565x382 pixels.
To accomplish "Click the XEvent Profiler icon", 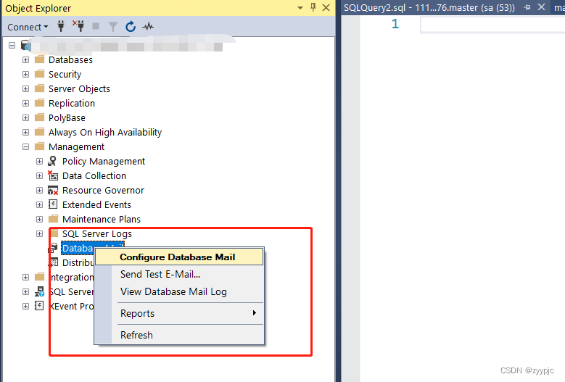I will pyautogui.click(x=39, y=306).
